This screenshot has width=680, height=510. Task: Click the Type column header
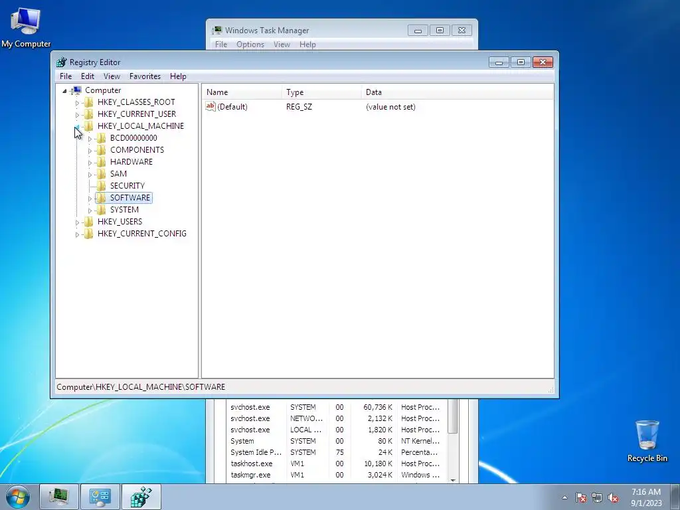(x=322, y=92)
